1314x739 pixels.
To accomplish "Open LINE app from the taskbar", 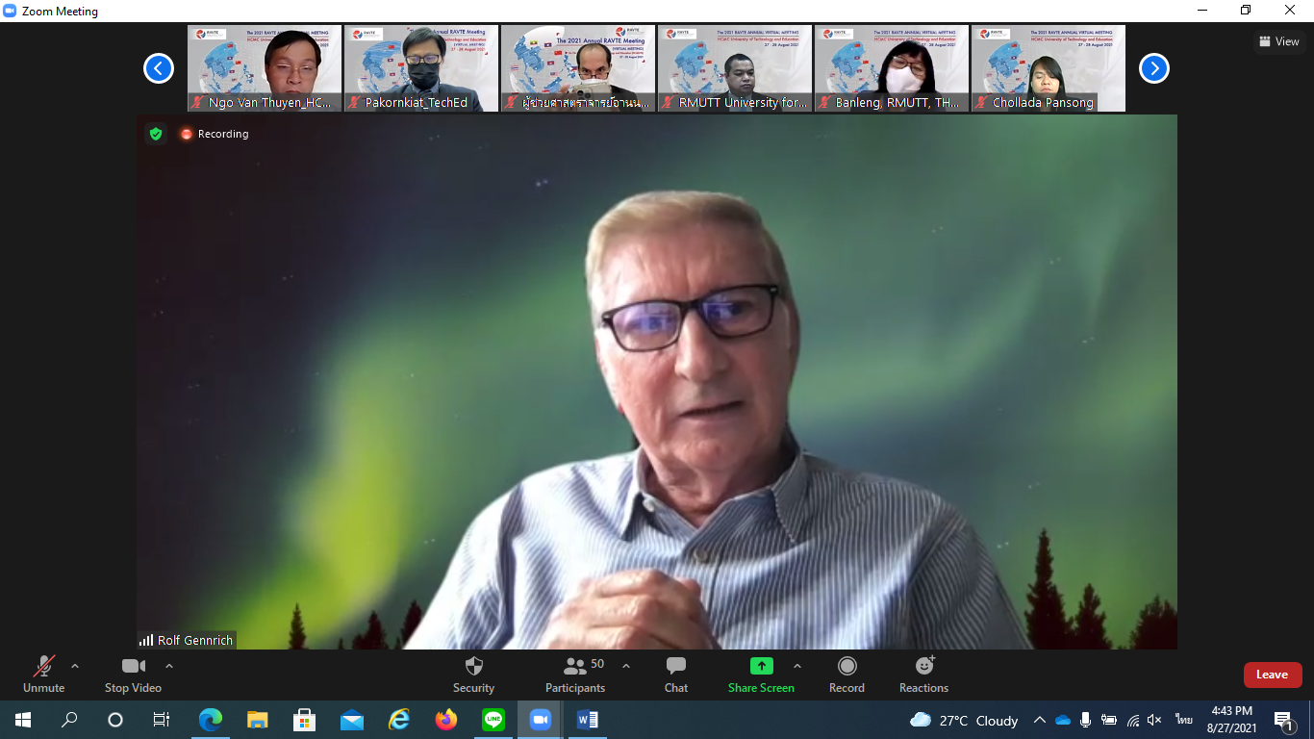I will click(493, 720).
